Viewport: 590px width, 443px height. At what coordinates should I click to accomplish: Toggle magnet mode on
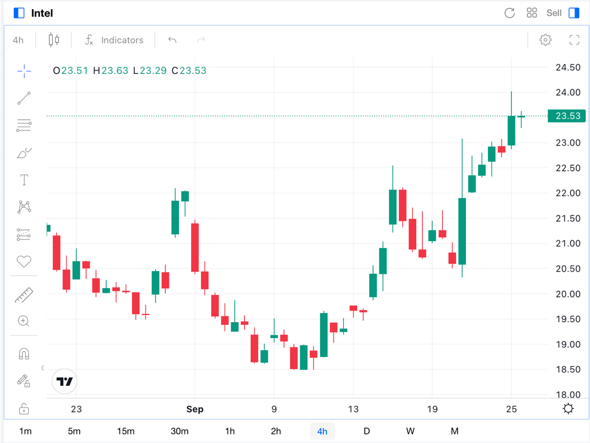pos(24,354)
